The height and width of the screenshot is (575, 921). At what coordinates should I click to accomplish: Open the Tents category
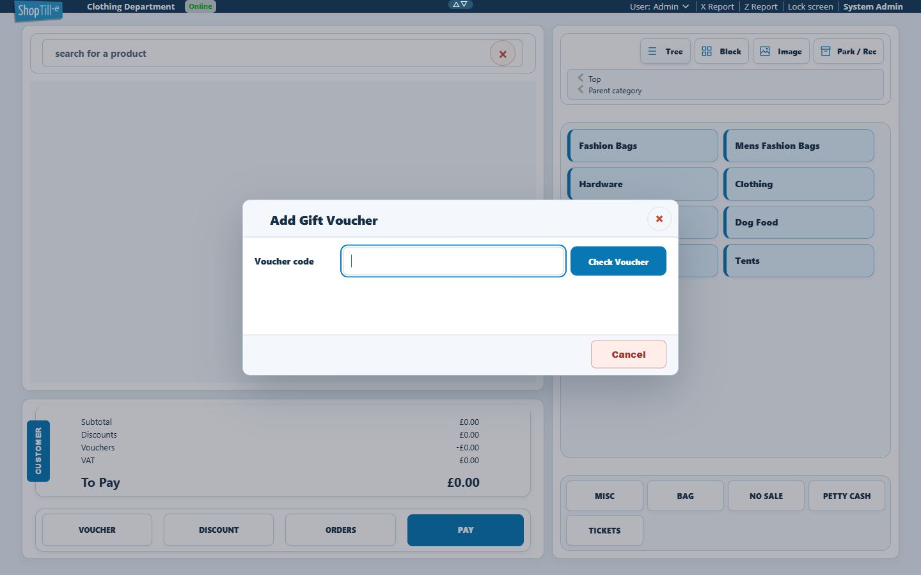[x=799, y=261]
